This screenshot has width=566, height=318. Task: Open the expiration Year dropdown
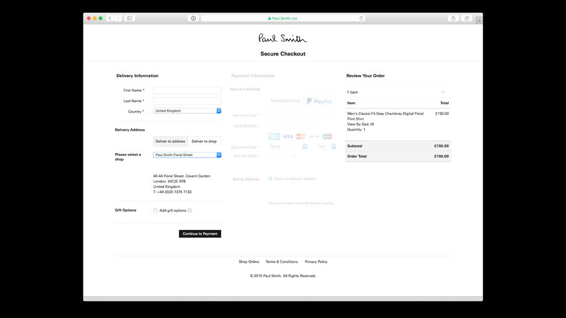tap(326, 146)
